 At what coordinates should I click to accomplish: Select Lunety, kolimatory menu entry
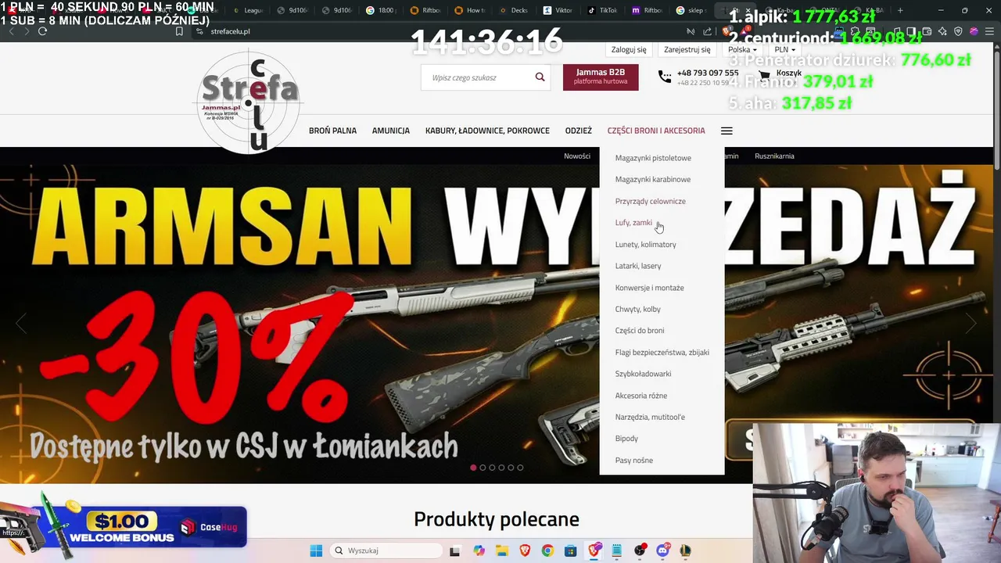(646, 244)
